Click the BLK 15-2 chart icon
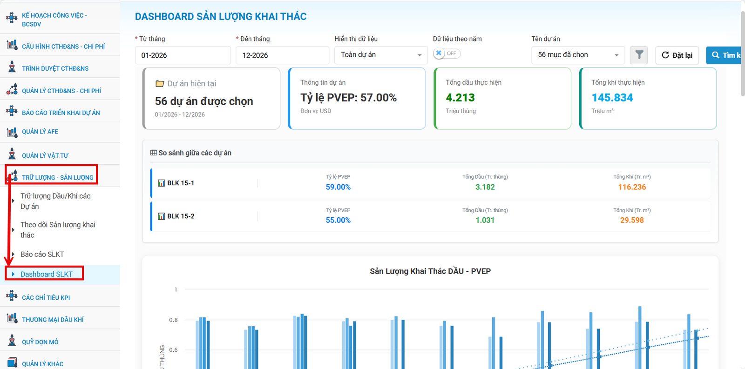This screenshot has width=745, height=369. [x=162, y=216]
